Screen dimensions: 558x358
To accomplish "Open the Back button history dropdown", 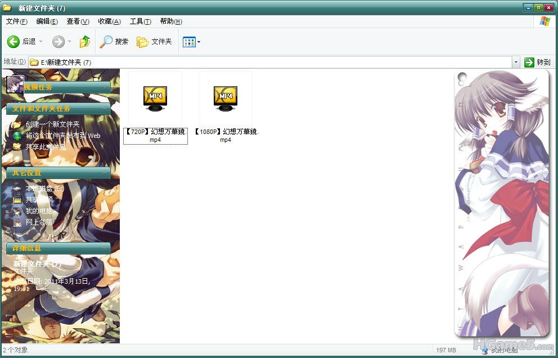I will [x=40, y=42].
